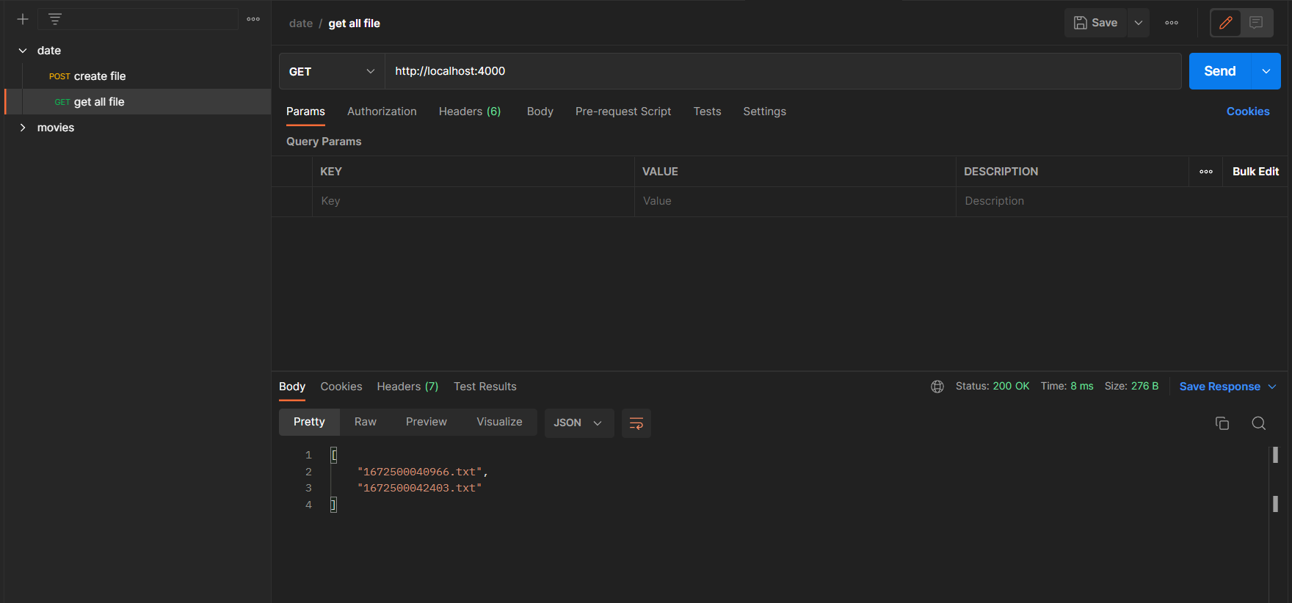
Task: Select the comment mode icon
Action: pos(1256,23)
